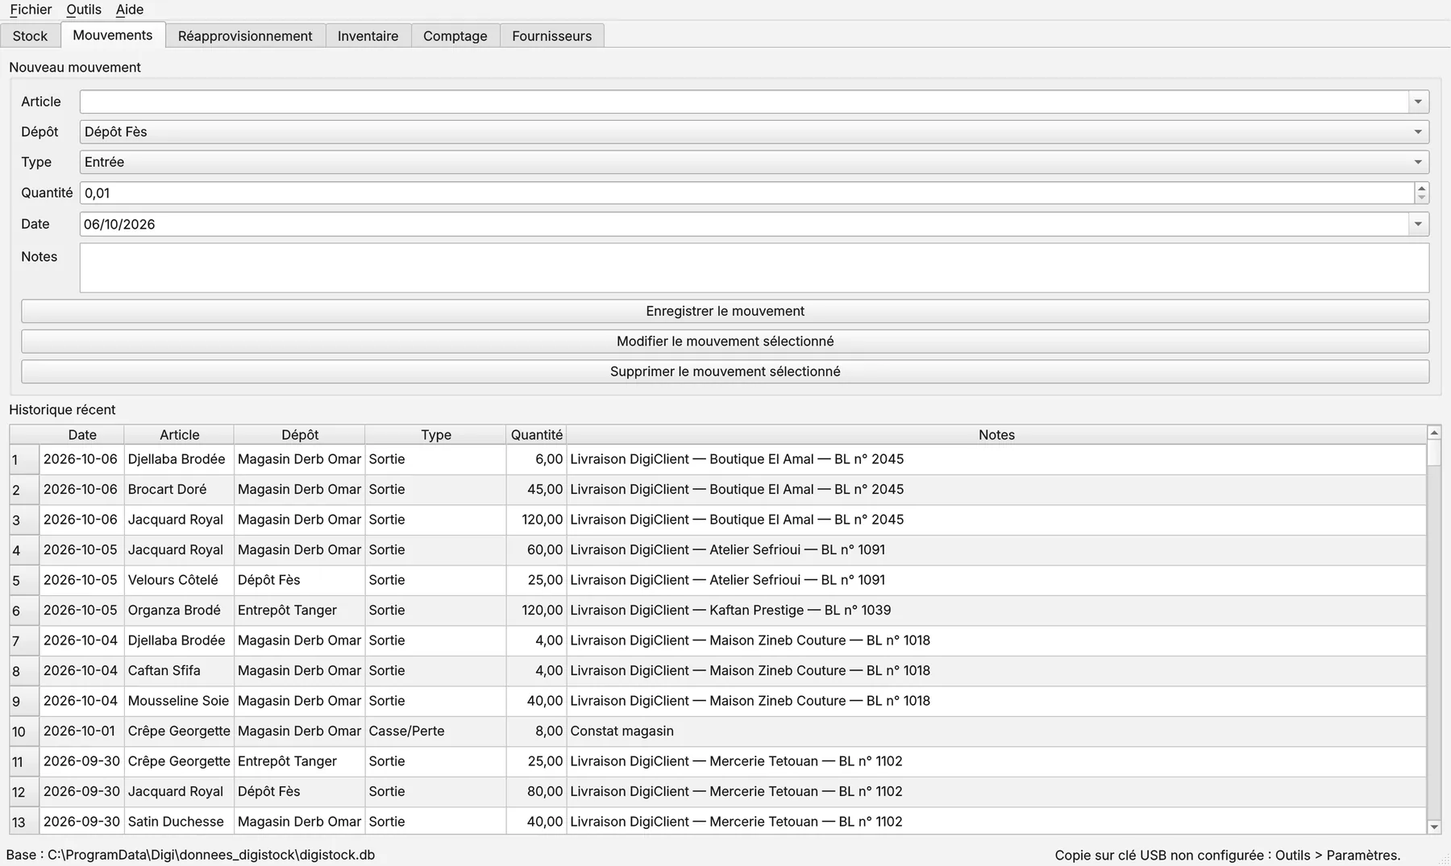Go to the Comptage tab
Image resolution: width=1451 pixels, height=866 pixels.
click(455, 36)
